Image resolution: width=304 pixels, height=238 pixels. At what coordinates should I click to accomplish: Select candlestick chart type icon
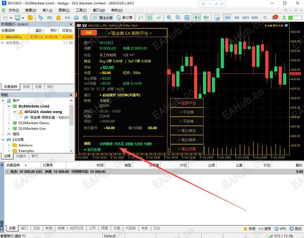point(150,18)
